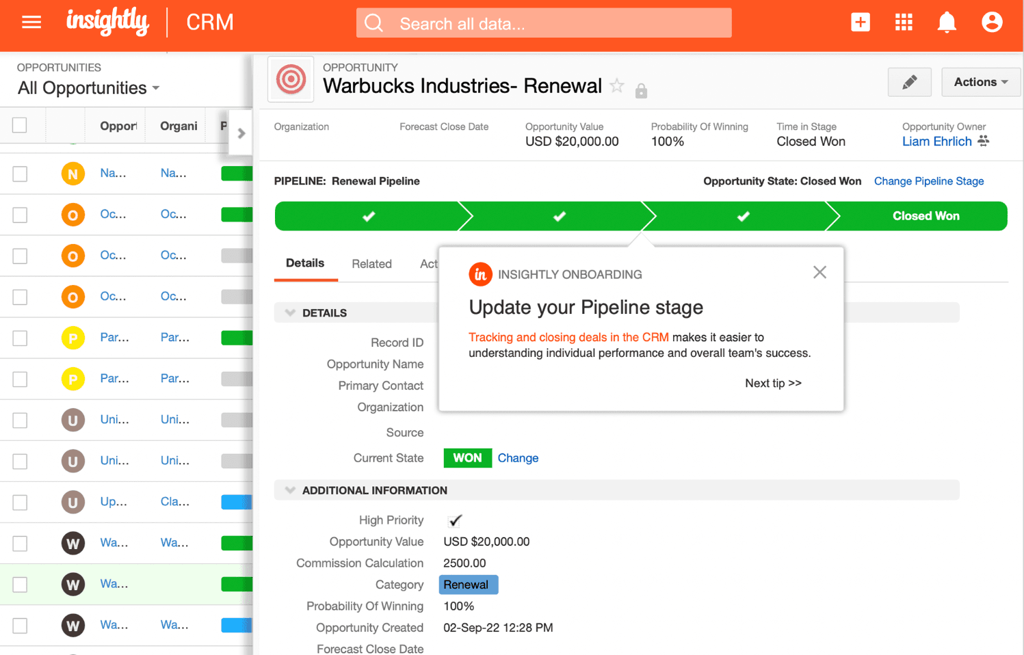The height and width of the screenshot is (655, 1024).
Task: Tick the checkbox for last Wa... row
Action: (20, 625)
